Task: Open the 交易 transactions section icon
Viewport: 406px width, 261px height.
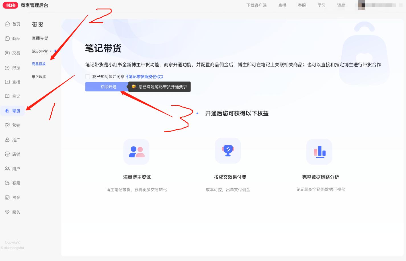Action: [8, 53]
